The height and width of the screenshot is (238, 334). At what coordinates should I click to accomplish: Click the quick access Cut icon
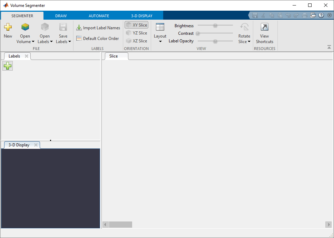tap(263, 15)
